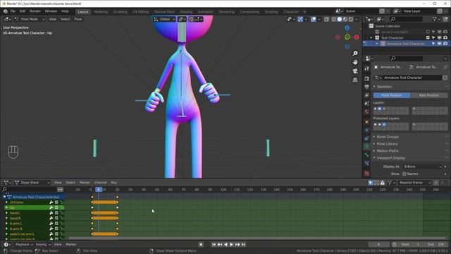Open the Render properties tab

click(366, 78)
